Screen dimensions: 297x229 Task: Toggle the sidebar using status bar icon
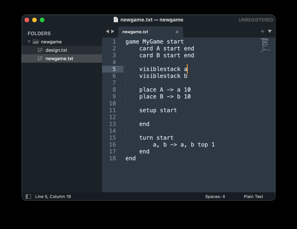click(28, 197)
